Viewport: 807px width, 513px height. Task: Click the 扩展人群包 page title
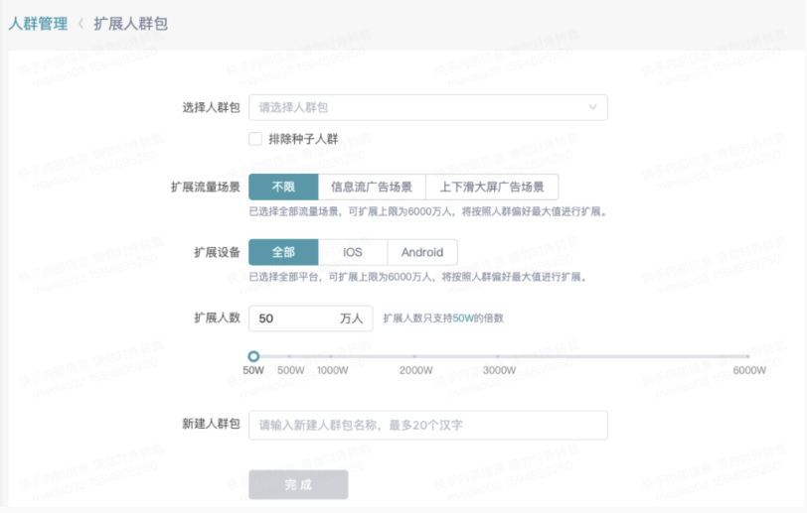(x=130, y=24)
